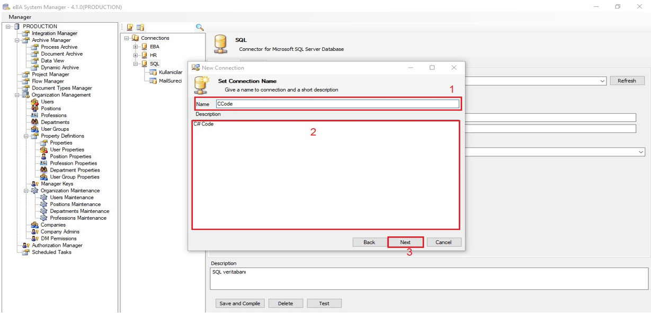Select DM Permissions tree item
The image size is (651, 313).
(x=59, y=239)
